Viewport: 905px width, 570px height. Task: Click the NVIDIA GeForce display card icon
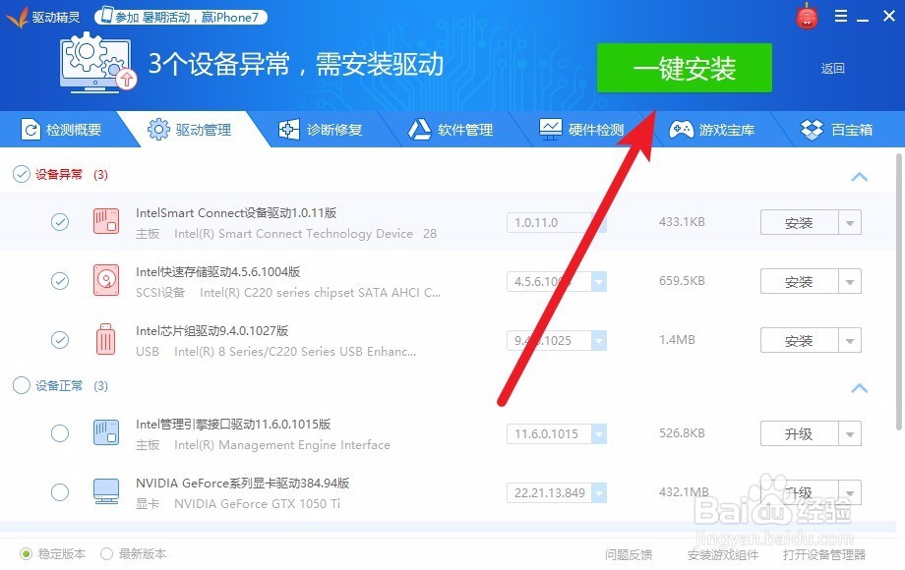(x=106, y=491)
